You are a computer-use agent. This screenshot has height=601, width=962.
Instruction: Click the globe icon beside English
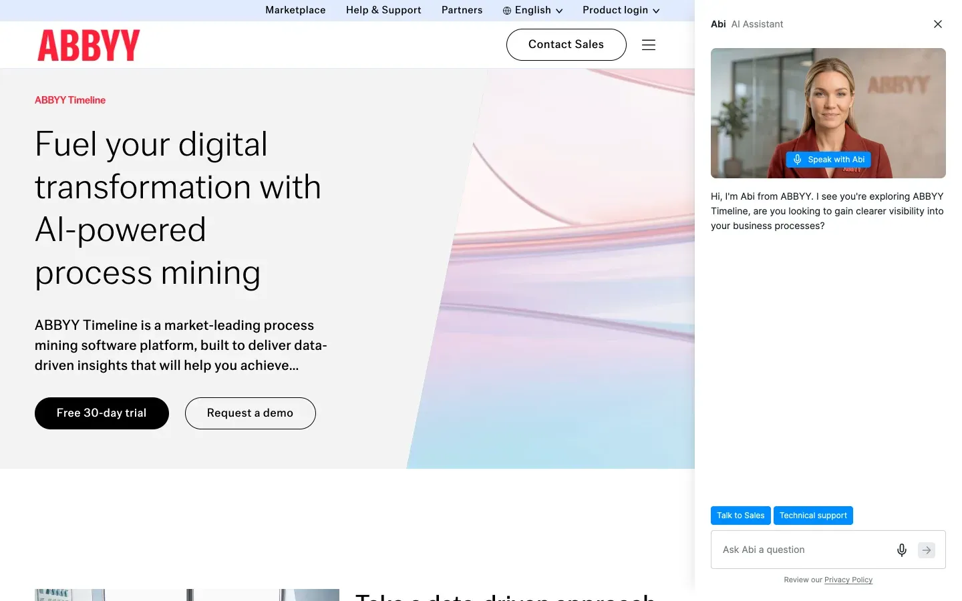[507, 11]
